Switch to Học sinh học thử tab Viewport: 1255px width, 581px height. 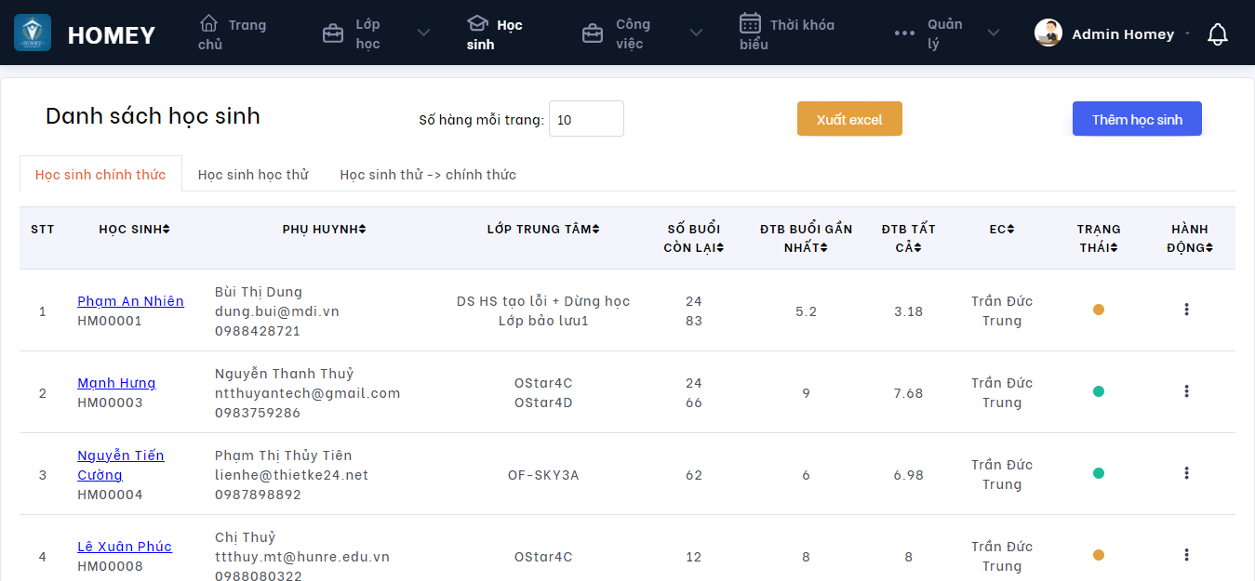click(253, 175)
